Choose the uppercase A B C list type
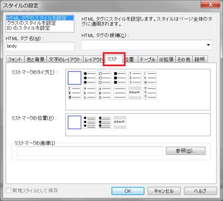 pos(105,93)
